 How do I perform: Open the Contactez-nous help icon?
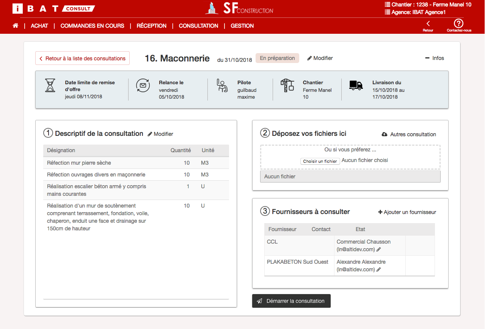click(459, 24)
